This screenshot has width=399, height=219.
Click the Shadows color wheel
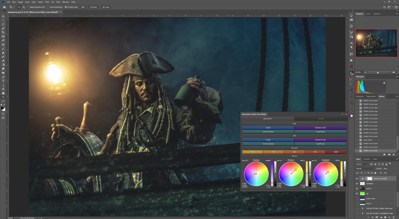[x=256, y=174]
